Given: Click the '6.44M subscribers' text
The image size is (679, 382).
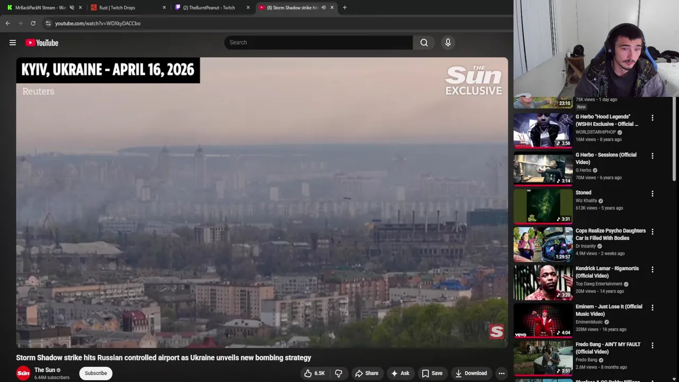Looking at the screenshot, I should pyautogui.click(x=52, y=378).
